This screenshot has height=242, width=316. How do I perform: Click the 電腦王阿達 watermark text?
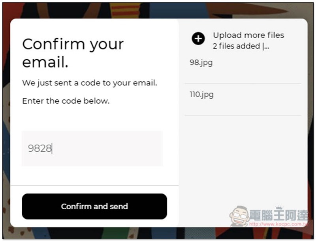[279, 215]
